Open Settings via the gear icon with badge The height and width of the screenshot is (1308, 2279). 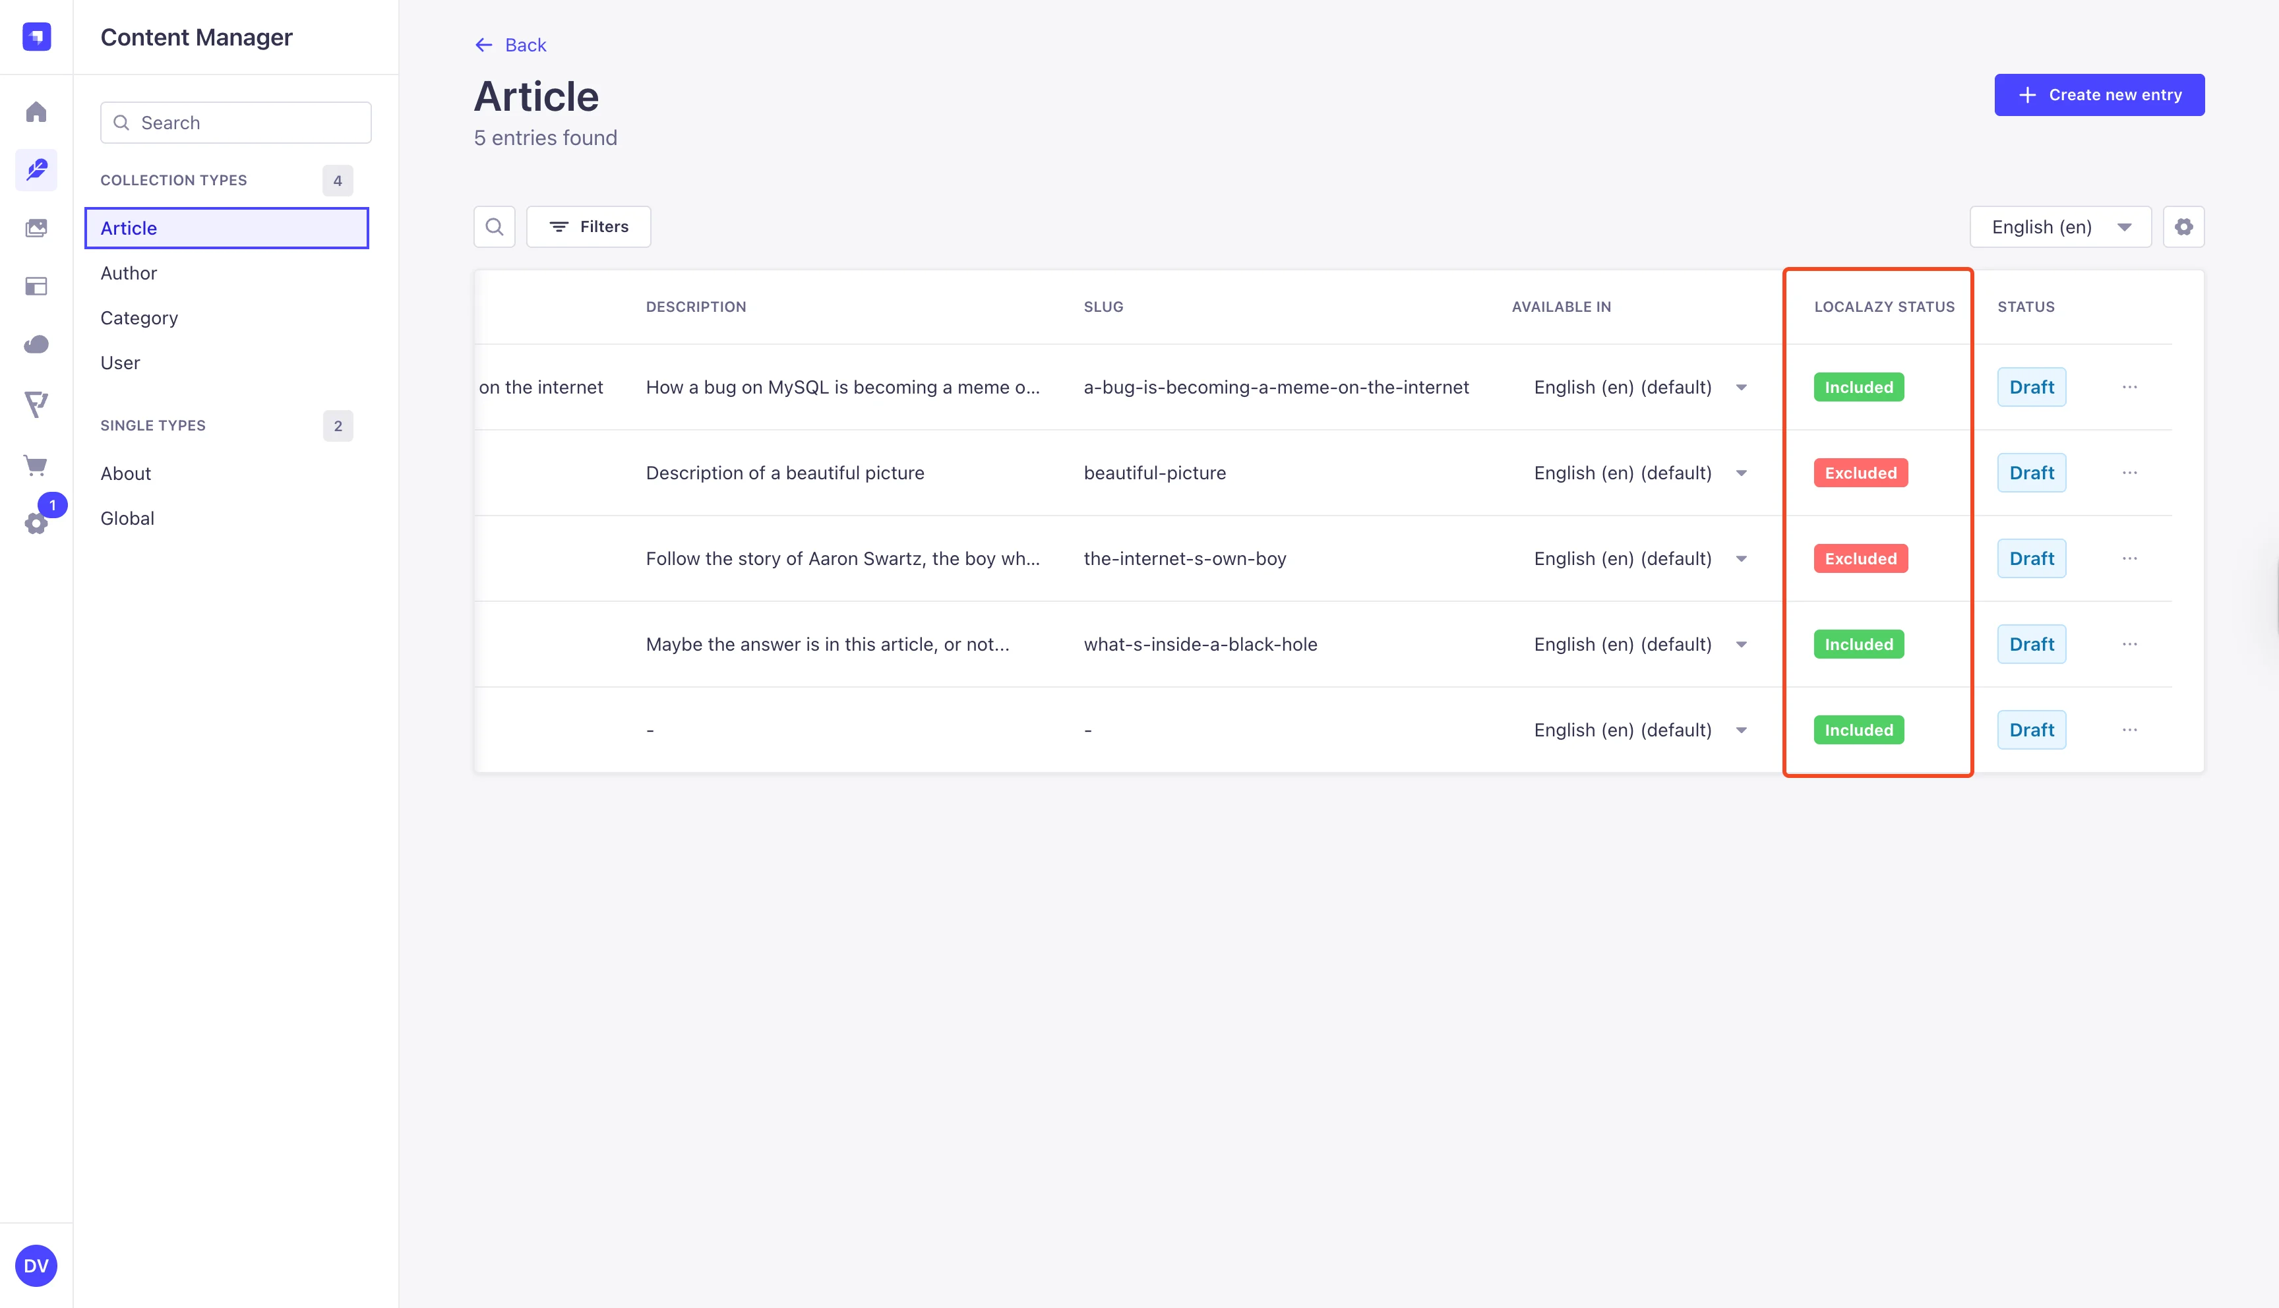36,523
